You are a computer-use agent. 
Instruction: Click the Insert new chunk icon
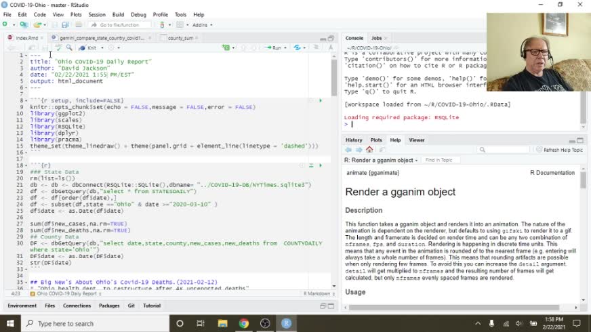(226, 48)
